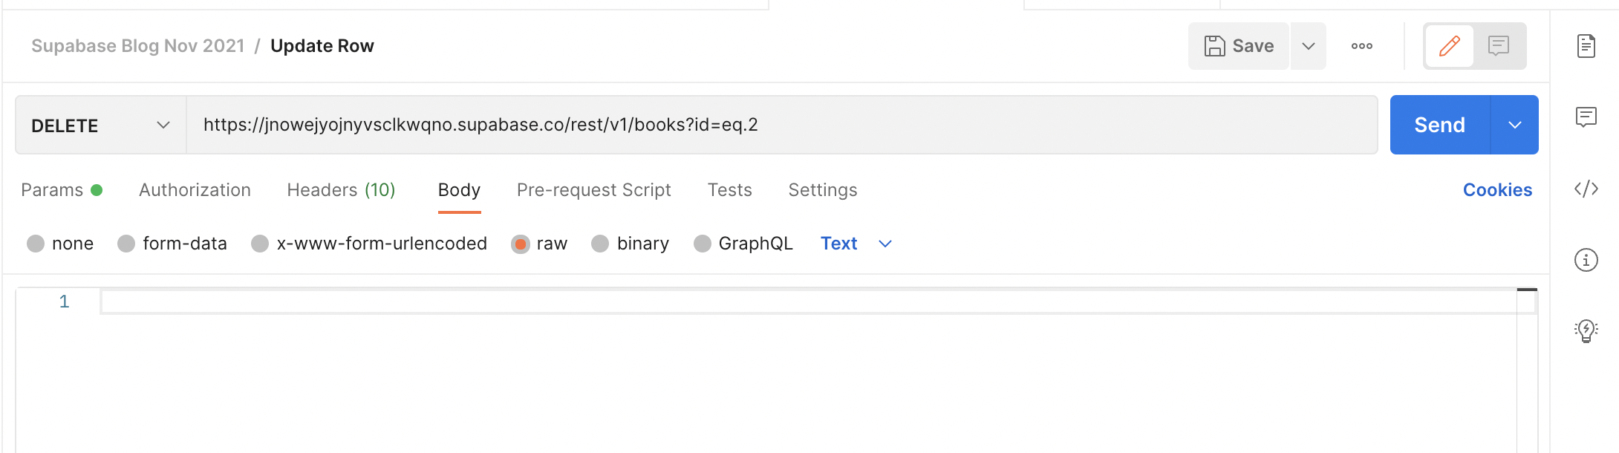Open the Code snippet icon in sidebar
Screen dimensions: 1619x453
click(1586, 189)
